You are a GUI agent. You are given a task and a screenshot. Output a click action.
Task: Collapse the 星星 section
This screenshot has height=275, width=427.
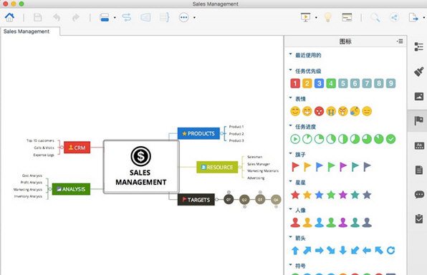[290, 181]
